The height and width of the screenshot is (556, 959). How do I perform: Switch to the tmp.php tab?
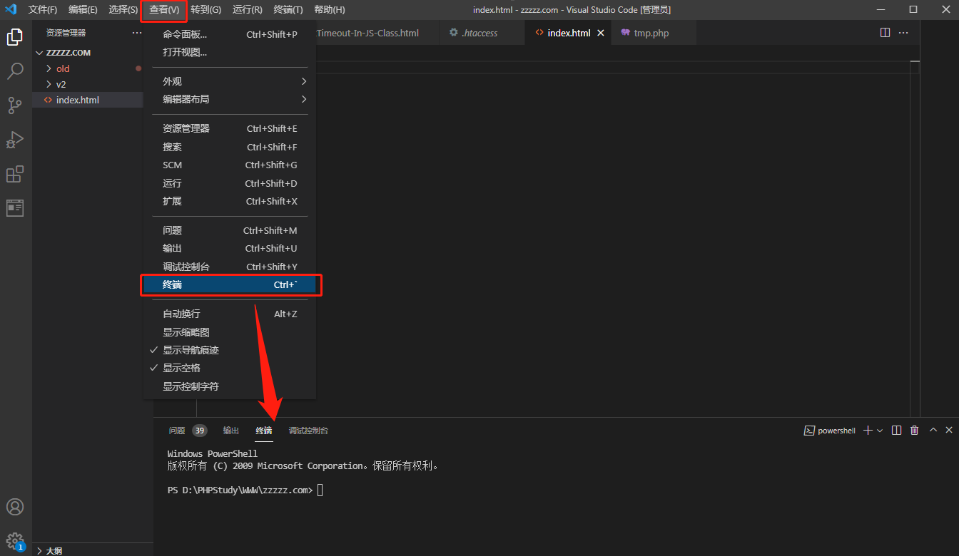tap(652, 32)
